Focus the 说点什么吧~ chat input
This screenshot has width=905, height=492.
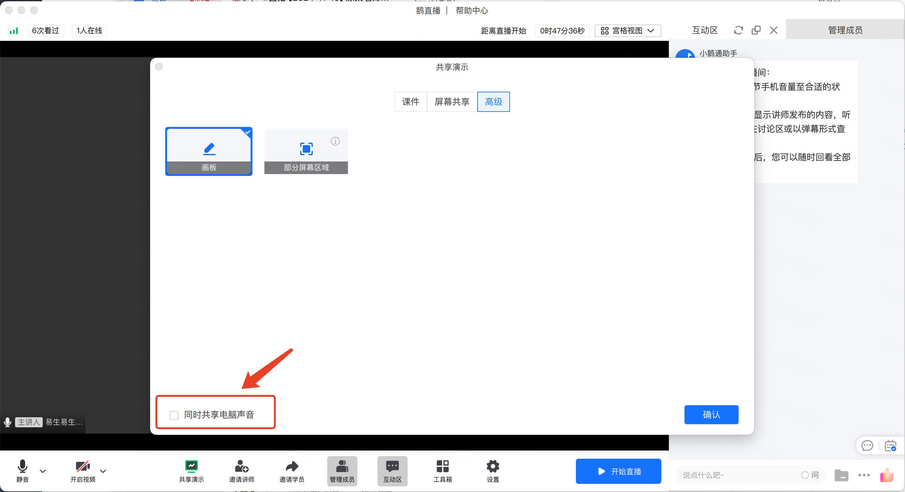click(738, 475)
